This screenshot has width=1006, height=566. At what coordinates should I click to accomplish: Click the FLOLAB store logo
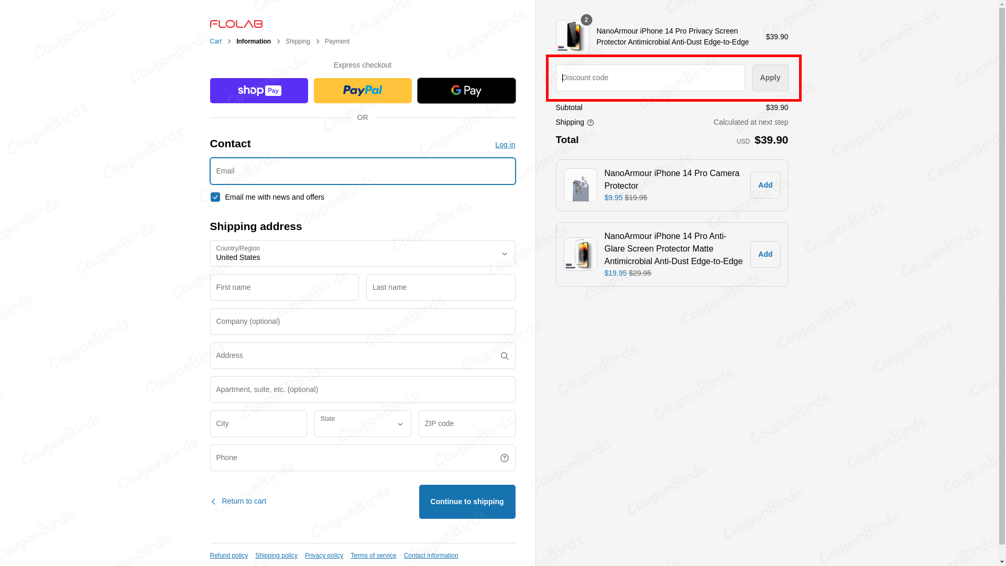[236, 24]
